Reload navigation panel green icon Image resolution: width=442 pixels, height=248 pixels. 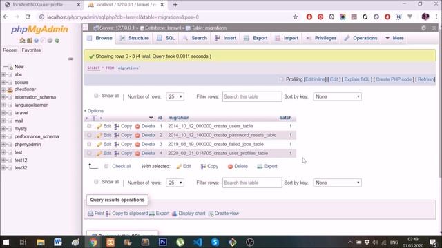click(57, 41)
